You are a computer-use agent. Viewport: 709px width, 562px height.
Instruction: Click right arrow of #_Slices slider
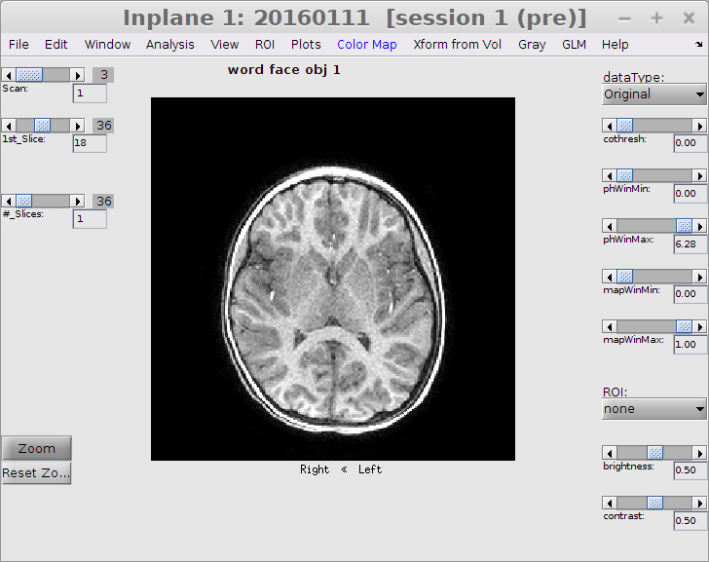tap(78, 201)
